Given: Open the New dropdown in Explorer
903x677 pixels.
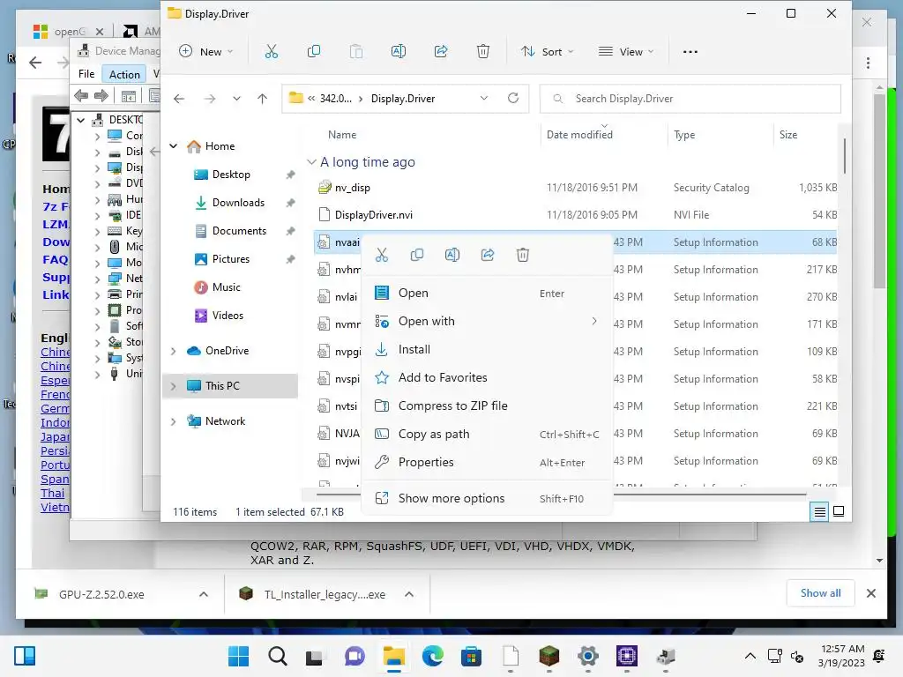Looking at the screenshot, I should pos(206,52).
